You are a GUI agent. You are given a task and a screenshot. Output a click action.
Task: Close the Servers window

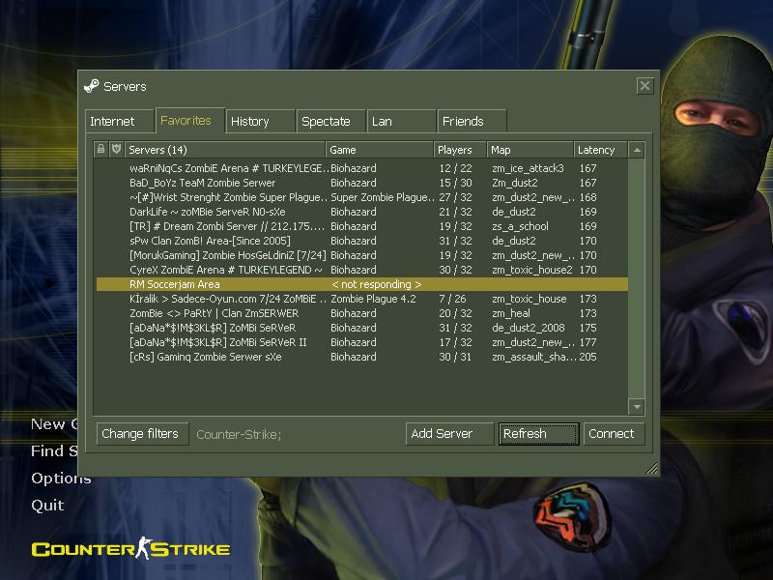coord(644,86)
